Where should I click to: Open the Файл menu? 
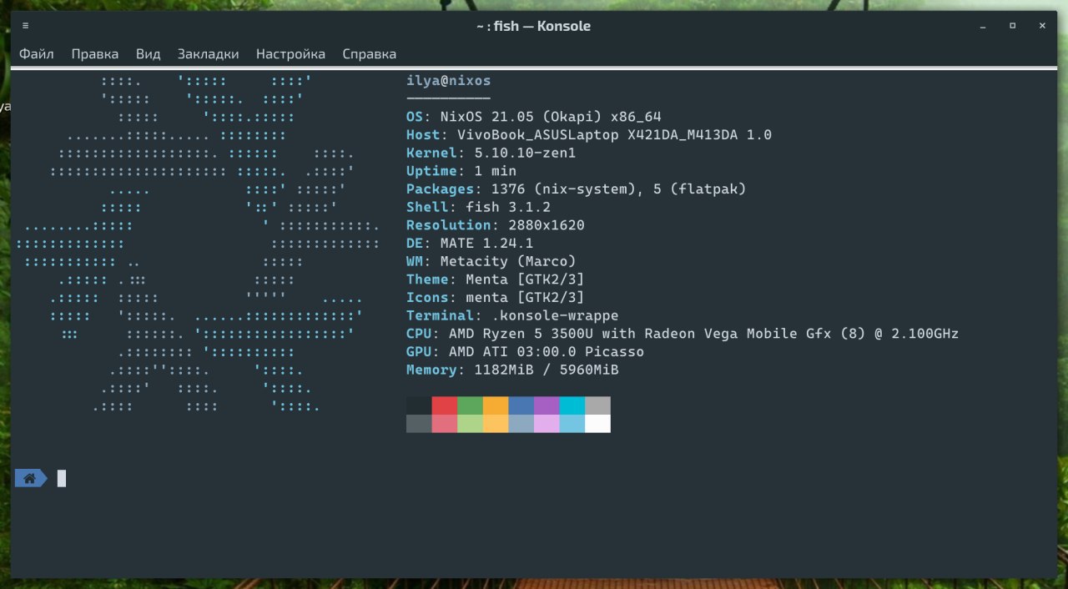(x=37, y=54)
